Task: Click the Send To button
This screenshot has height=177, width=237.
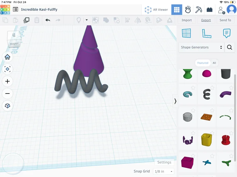Action: [225, 20]
